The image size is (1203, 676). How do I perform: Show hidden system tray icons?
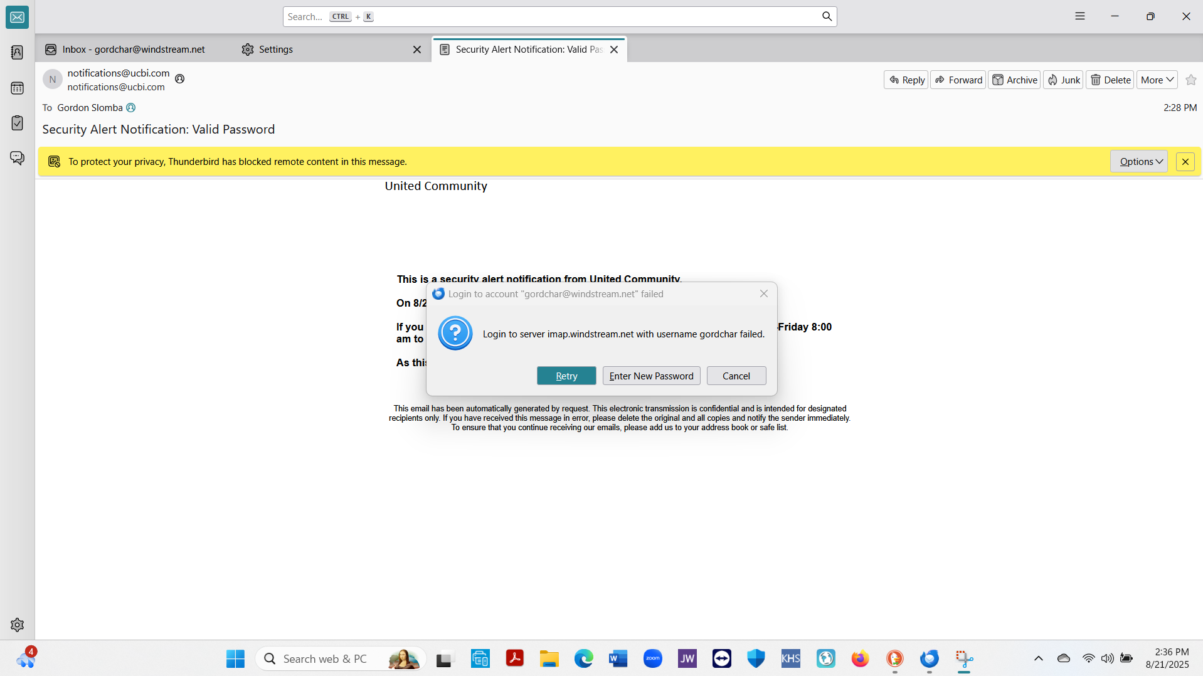(1039, 658)
